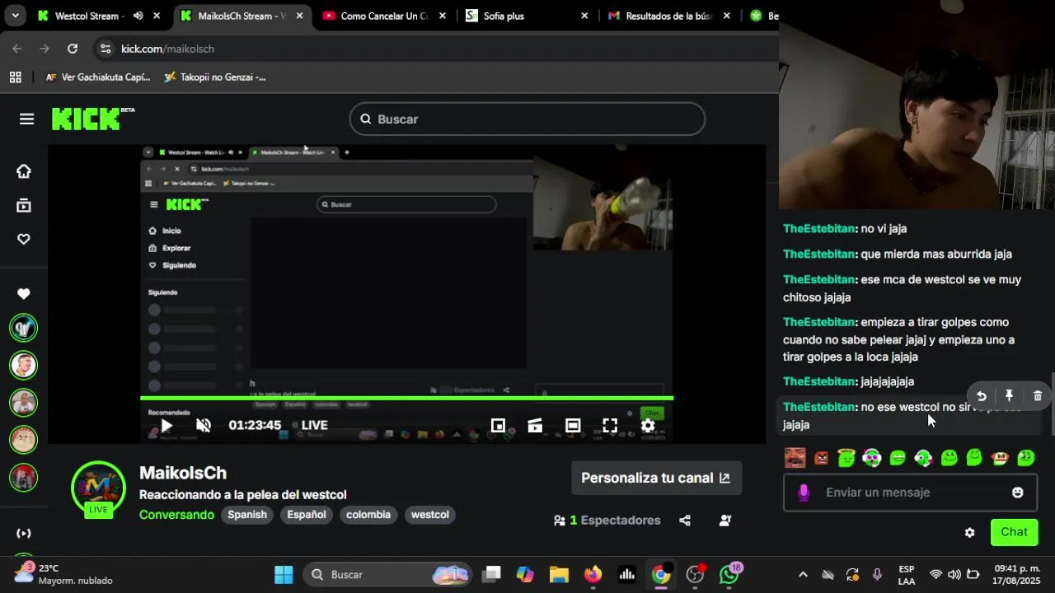
Task: Select the colombia tag
Action: point(368,515)
